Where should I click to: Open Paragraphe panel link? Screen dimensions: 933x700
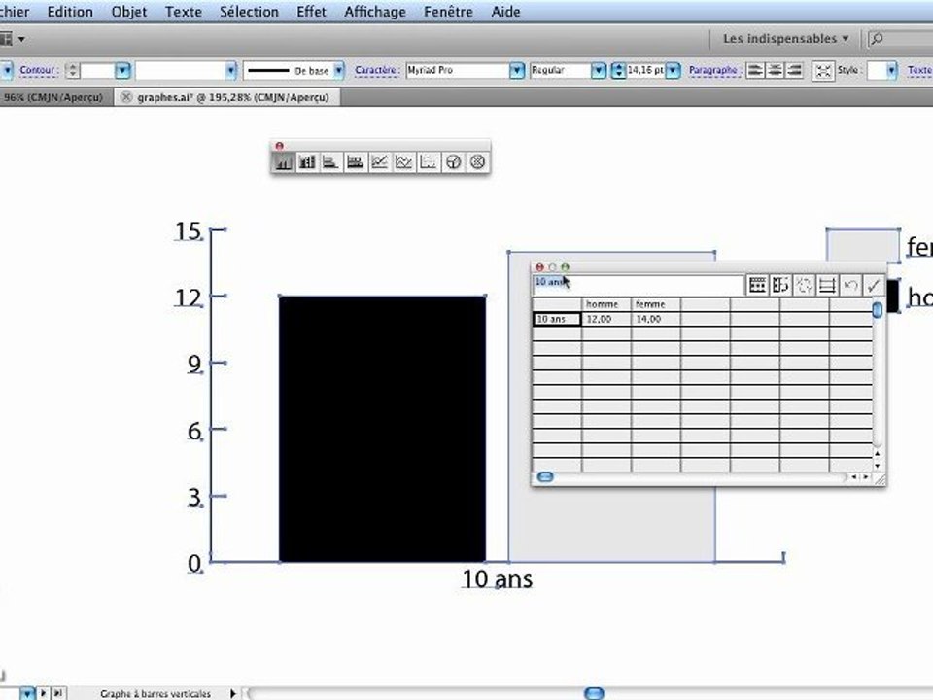(714, 70)
